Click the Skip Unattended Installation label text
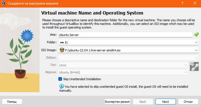The width and height of the screenshot is (201, 107). click(82, 79)
